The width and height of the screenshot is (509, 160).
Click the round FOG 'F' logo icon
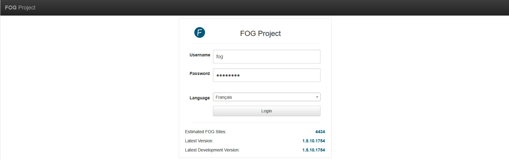(x=200, y=32)
